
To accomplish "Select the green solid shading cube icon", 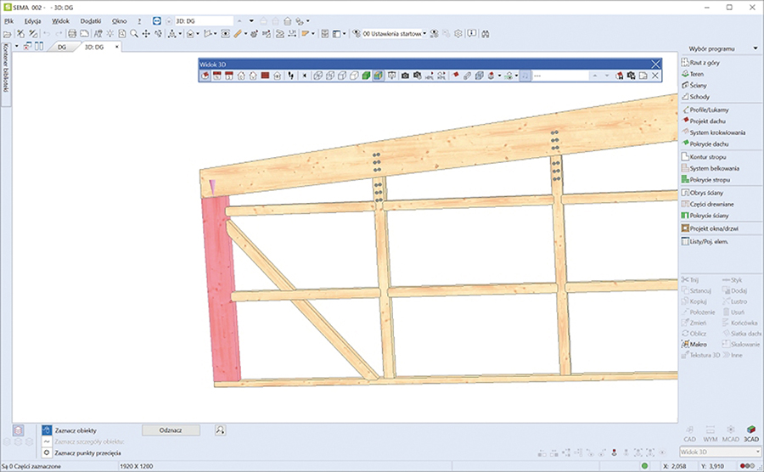I will coord(367,76).
